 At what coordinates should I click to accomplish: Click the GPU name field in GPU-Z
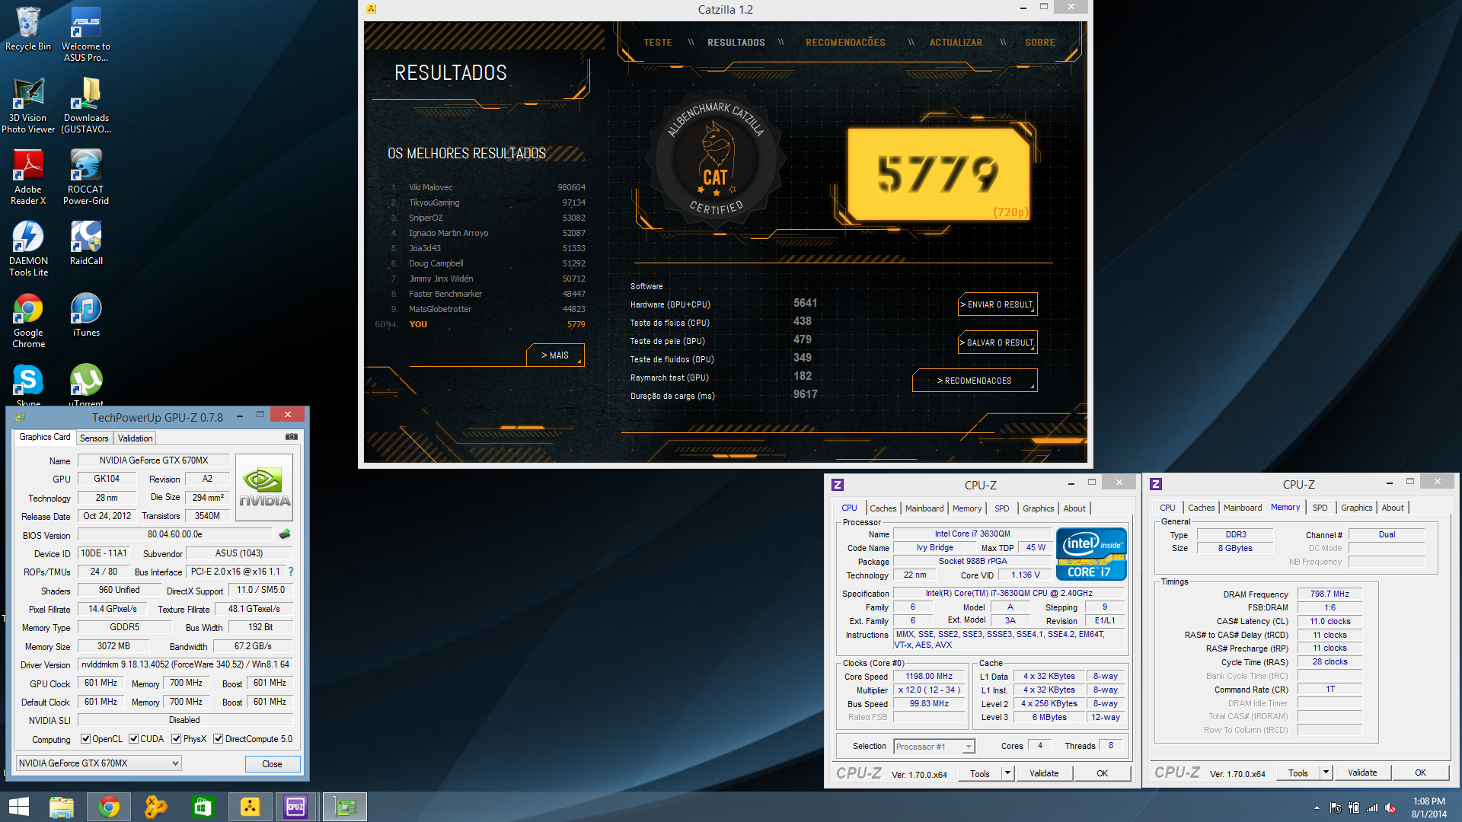click(x=153, y=460)
